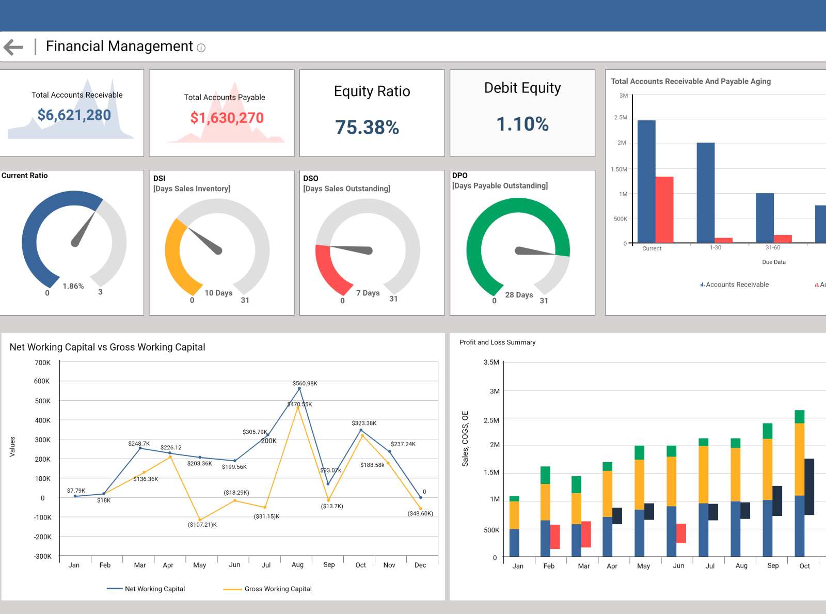This screenshot has height=614, width=826.
Task: Click the $248.7K March data label
Action: (x=139, y=444)
